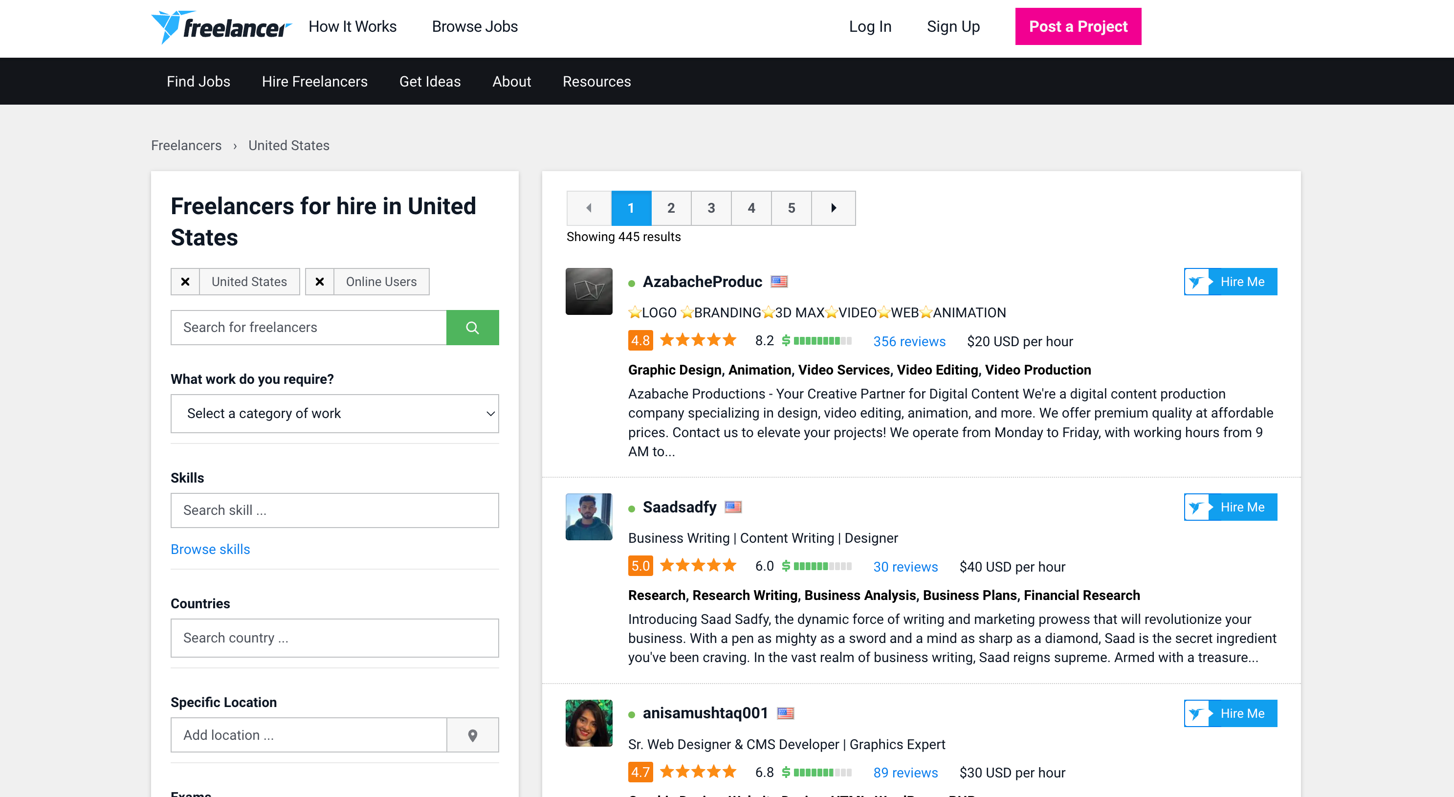Click '$20 USD per hour' rate
The width and height of the screenshot is (1454, 797).
pos(1020,341)
